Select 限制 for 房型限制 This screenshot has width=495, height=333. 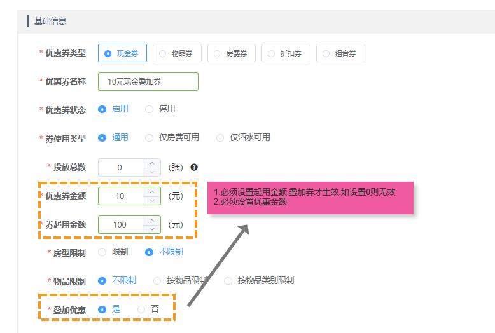[113, 252]
